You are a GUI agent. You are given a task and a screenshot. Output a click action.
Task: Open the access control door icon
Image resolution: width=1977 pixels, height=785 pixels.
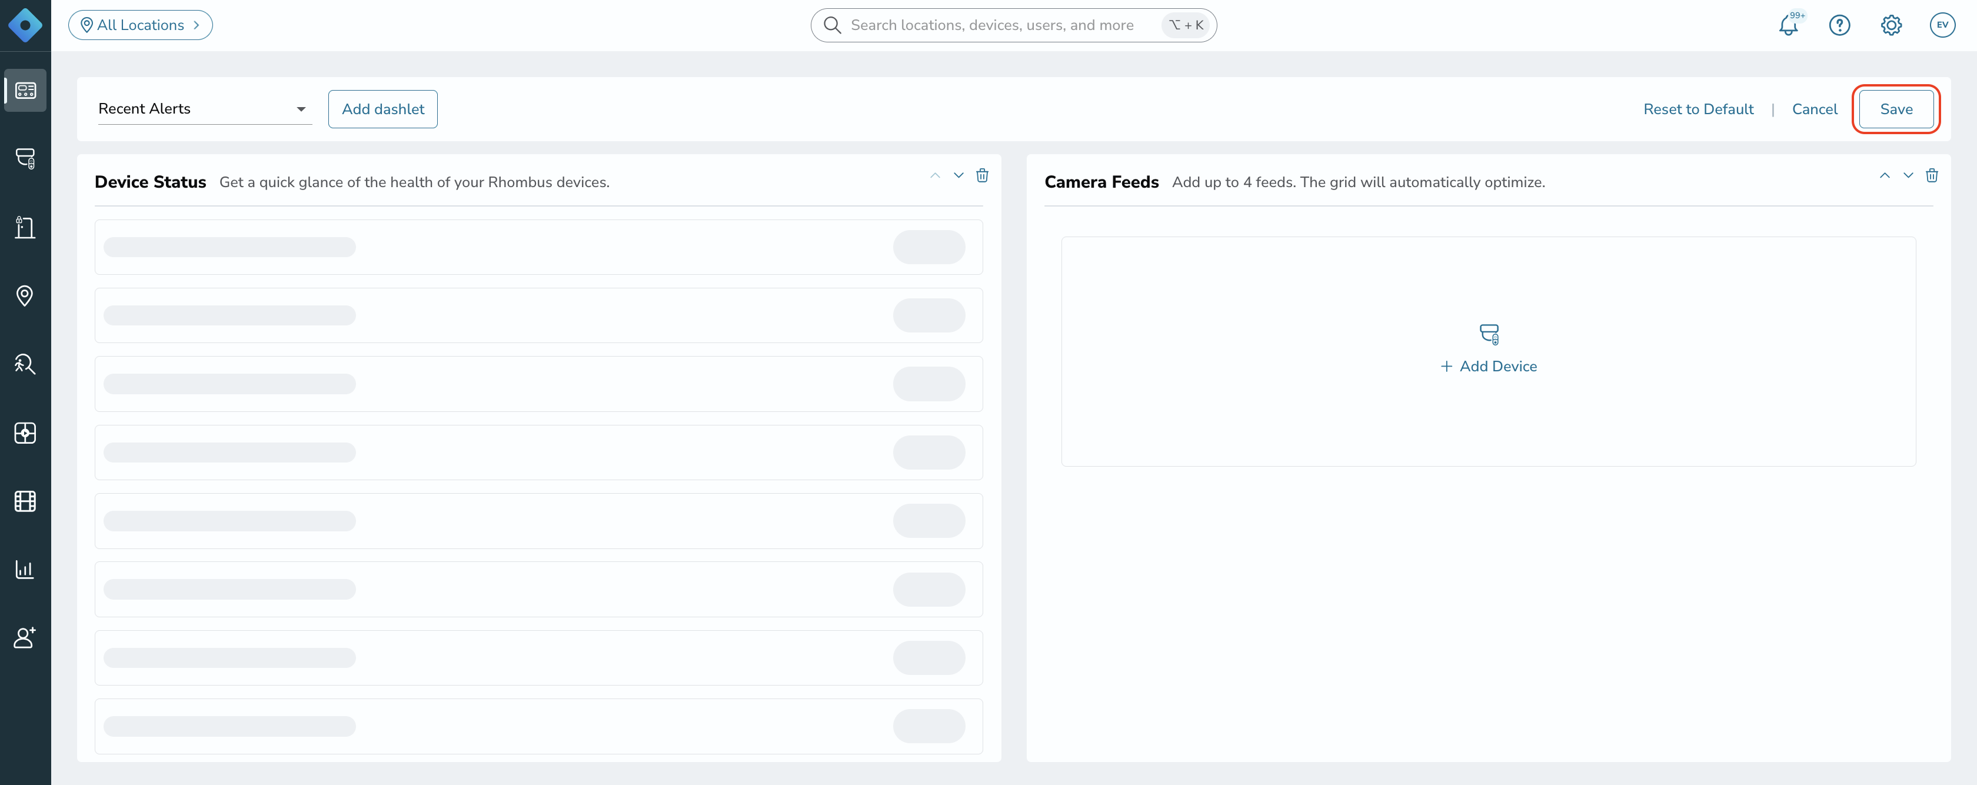(25, 227)
